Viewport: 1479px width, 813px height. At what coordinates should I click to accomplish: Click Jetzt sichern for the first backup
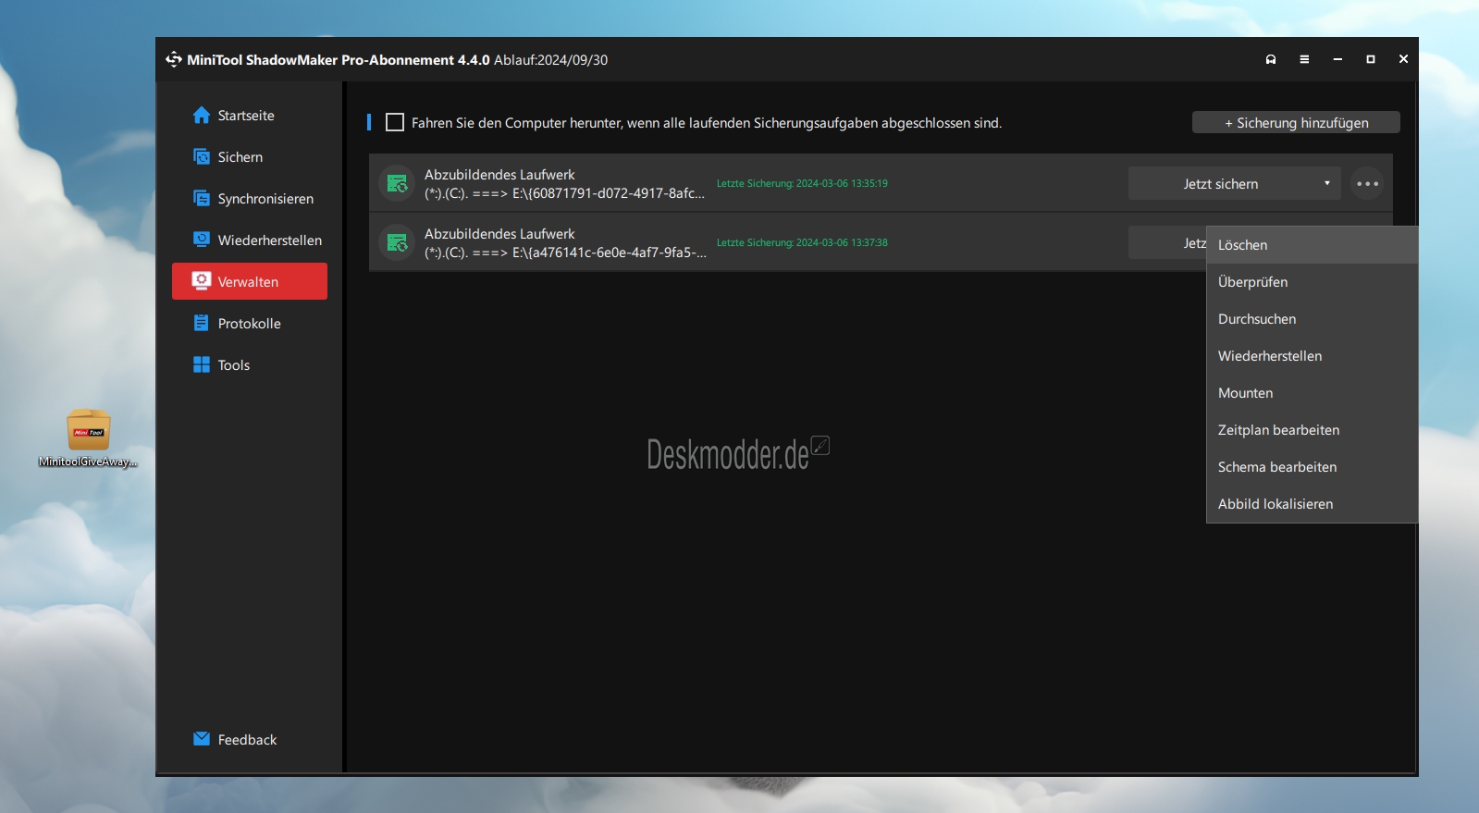pyautogui.click(x=1221, y=183)
